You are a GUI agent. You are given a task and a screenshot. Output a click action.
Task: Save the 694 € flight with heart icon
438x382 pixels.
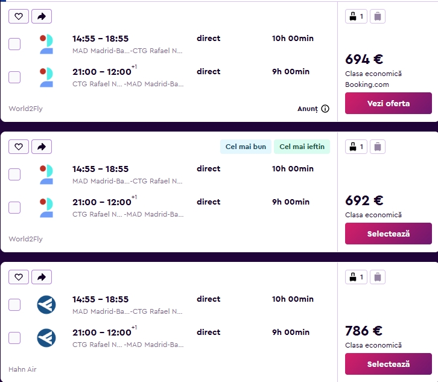[19, 16]
